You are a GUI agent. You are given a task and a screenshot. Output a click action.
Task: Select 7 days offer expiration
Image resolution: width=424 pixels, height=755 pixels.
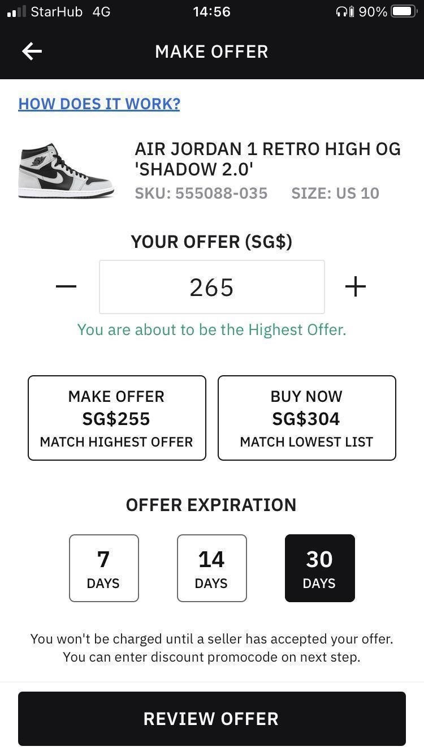103,568
